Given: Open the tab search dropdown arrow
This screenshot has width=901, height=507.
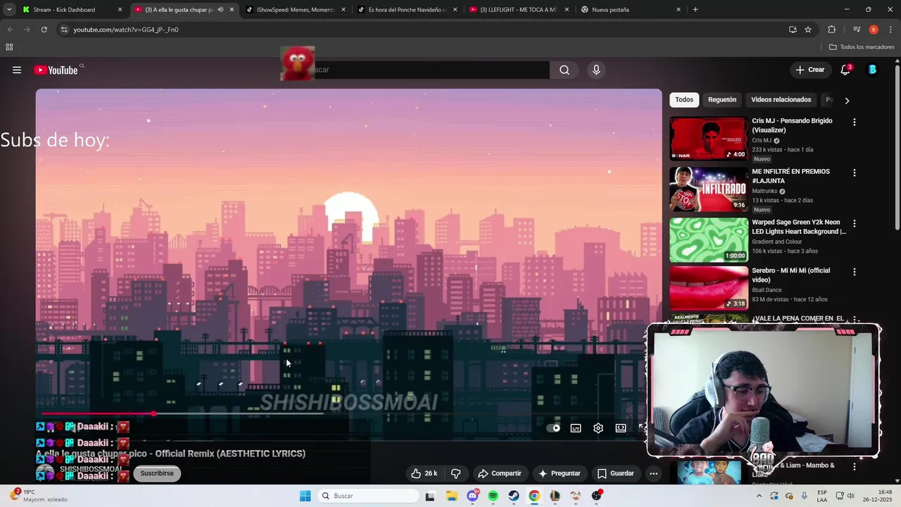Looking at the screenshot, I should (9, 10).
